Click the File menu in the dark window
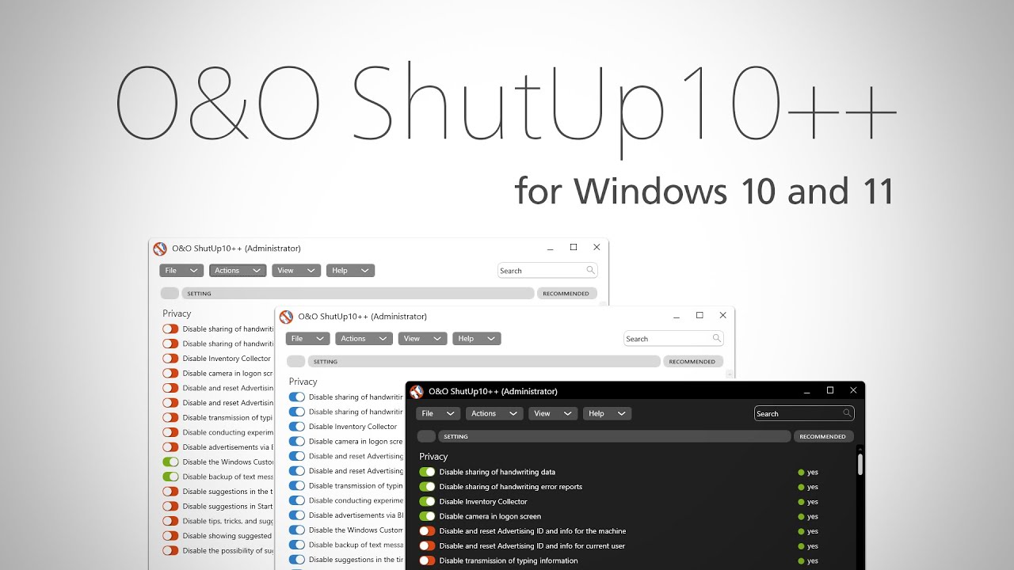1014x570 pixels. [437, 413]
